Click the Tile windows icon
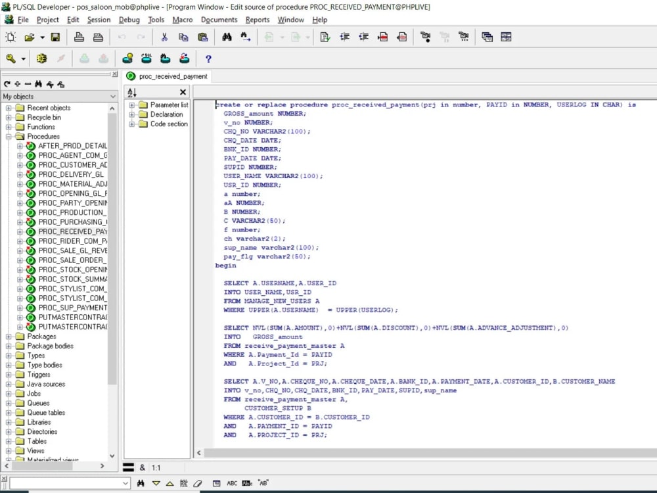The image size is (657, 493). tap(506, 37)
